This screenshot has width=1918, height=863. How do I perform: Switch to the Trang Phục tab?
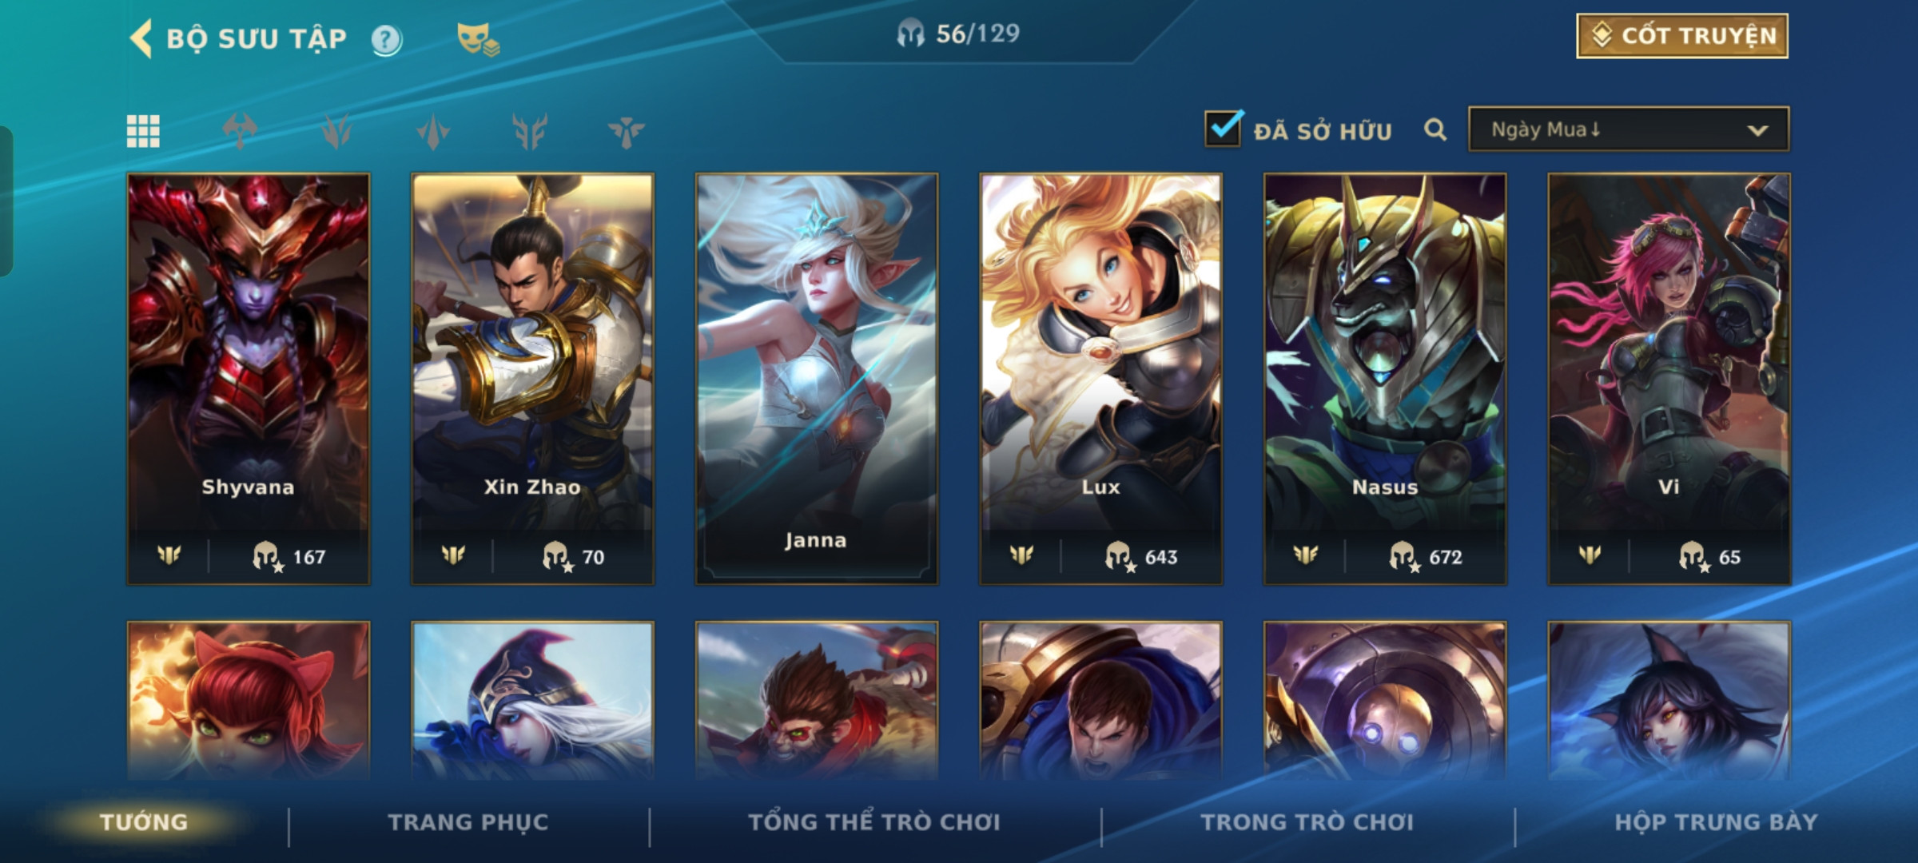tap(468, 822)
